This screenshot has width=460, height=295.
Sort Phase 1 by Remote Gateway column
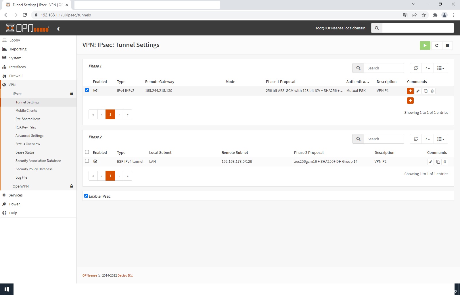[160, 82]
